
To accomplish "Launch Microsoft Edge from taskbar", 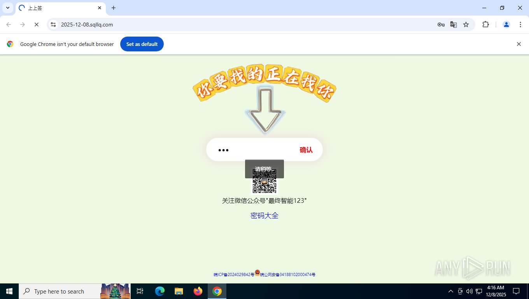I will coord(160,291).
